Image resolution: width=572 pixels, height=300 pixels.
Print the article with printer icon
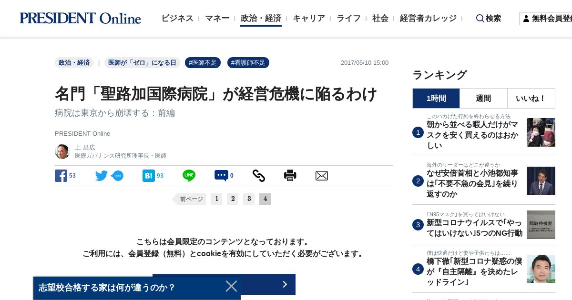pyautogui.click(x=290, y=176)
